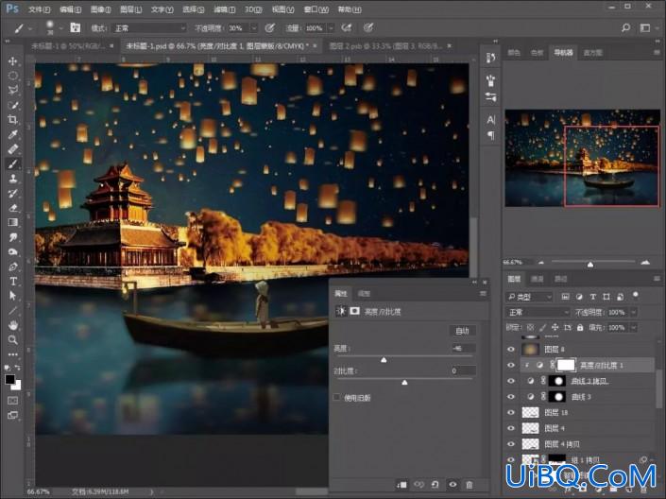Open the layer fill dropdown arrow
The width and height of the screenshot is (666, 499).
pos(633,327)
